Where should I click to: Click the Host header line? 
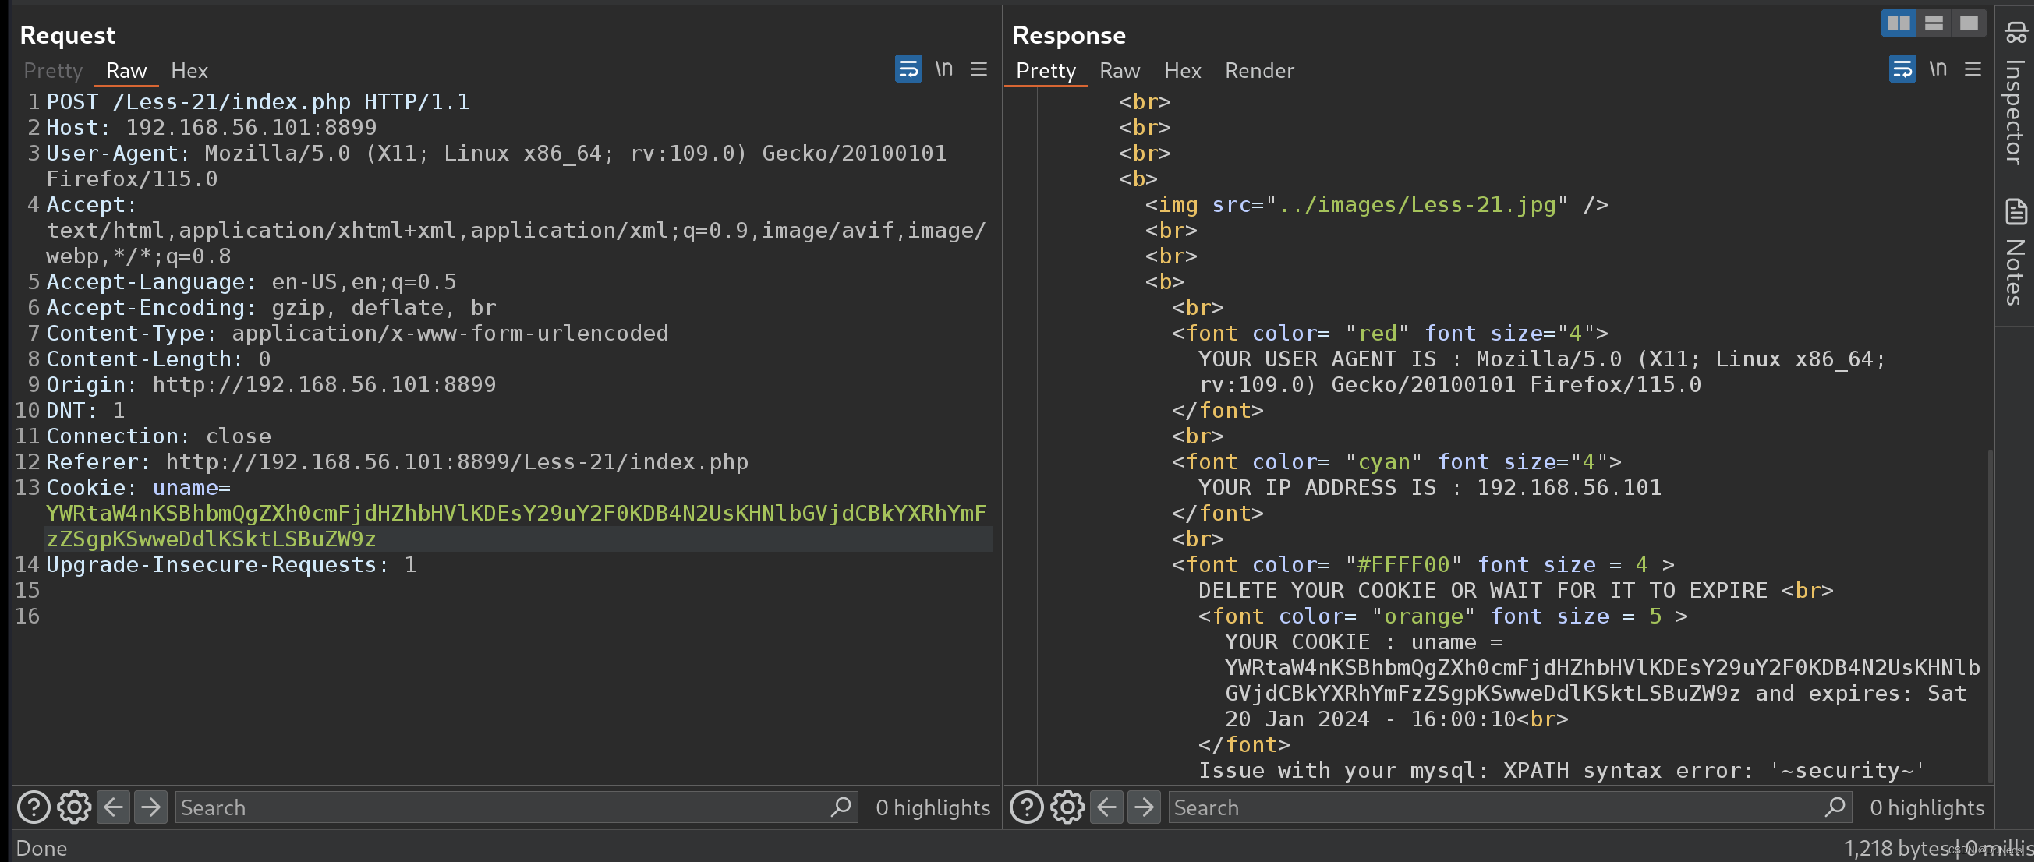click(x=212, y=127)
